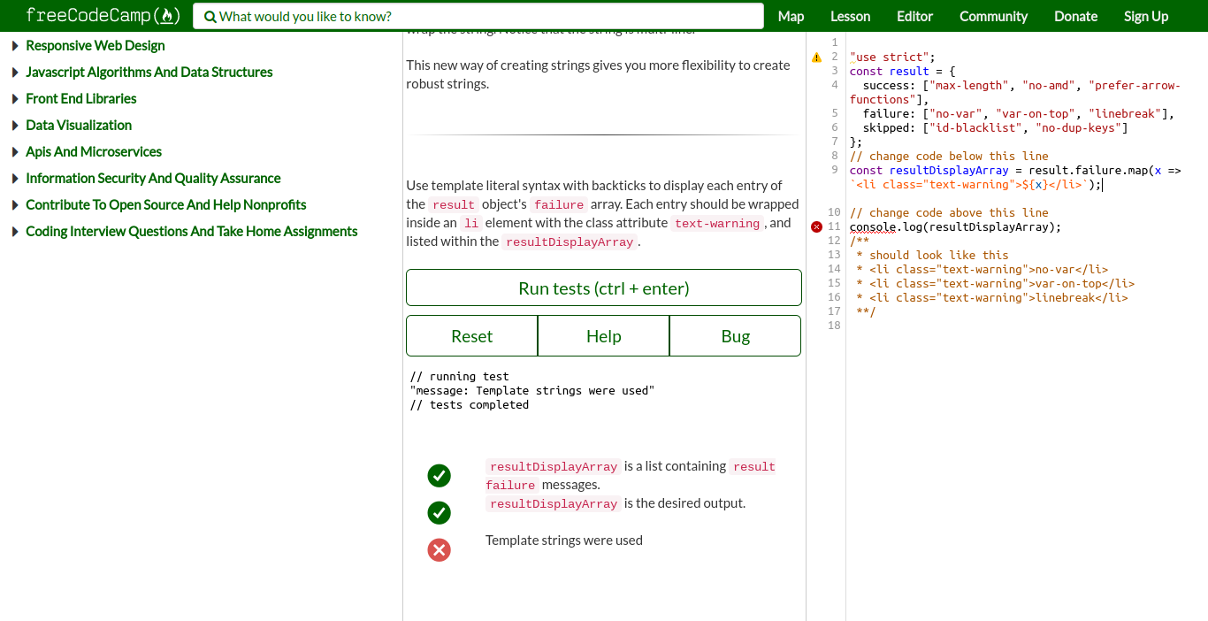This screenshot has height=621, width=1208.
Task: Expand Coding Interview Questions arrow
Action: click(x=15, y=232)
